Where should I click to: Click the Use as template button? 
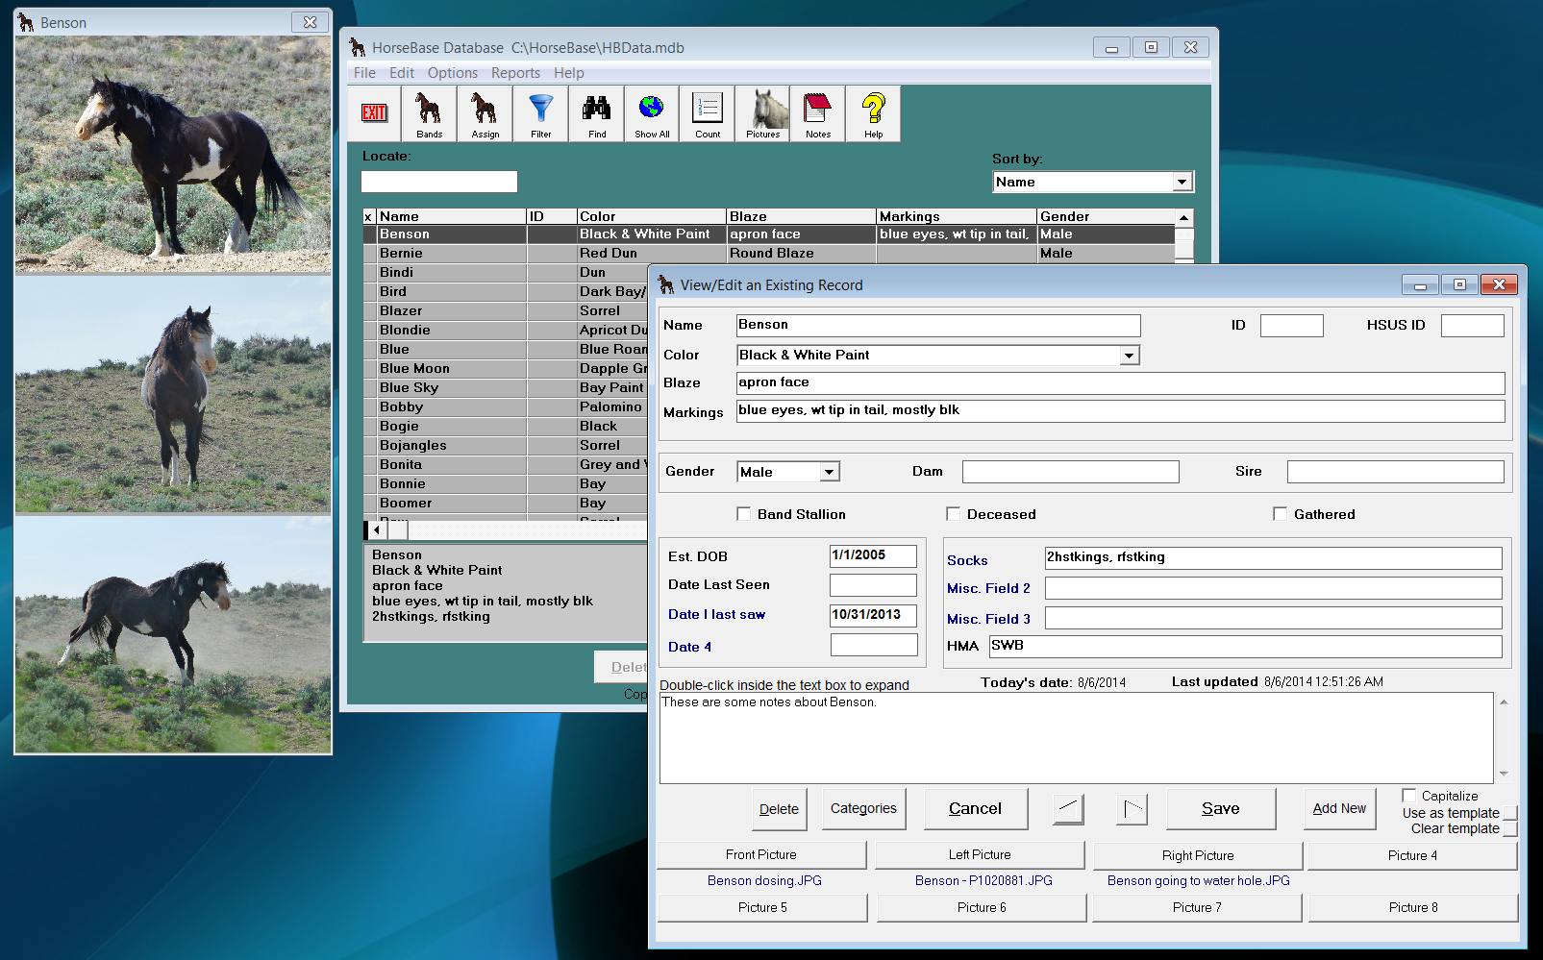click(x=1509, y=813)
